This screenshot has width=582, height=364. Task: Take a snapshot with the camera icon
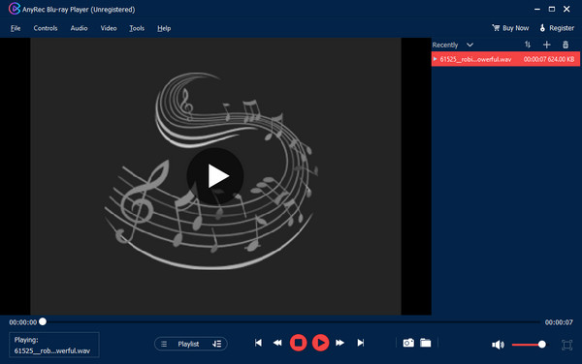pyautogui.click(x=408, y=343)
